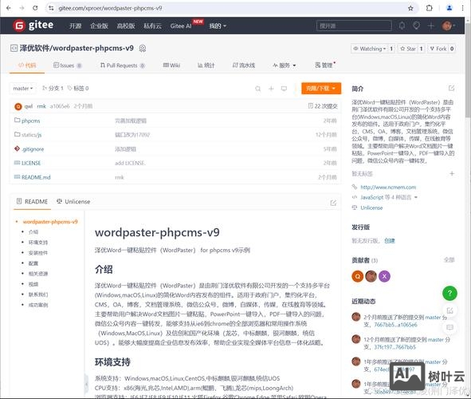471x399 pixels.
Task: Open 企业版 in the header navigation
Action: (x=99, y=26)
